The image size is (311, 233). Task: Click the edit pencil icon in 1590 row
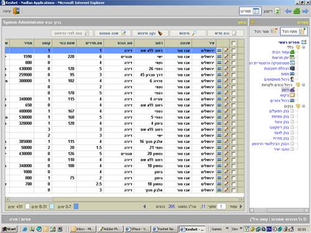(226, 57)
